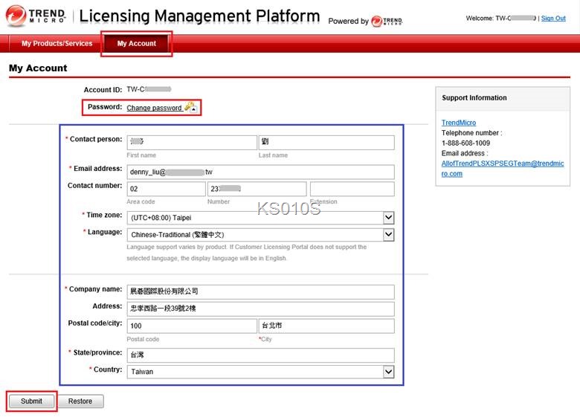The height and width of the screenshot is (420, 580).
Task: Click the Support Information heading
Action: (x=474, y=97)
